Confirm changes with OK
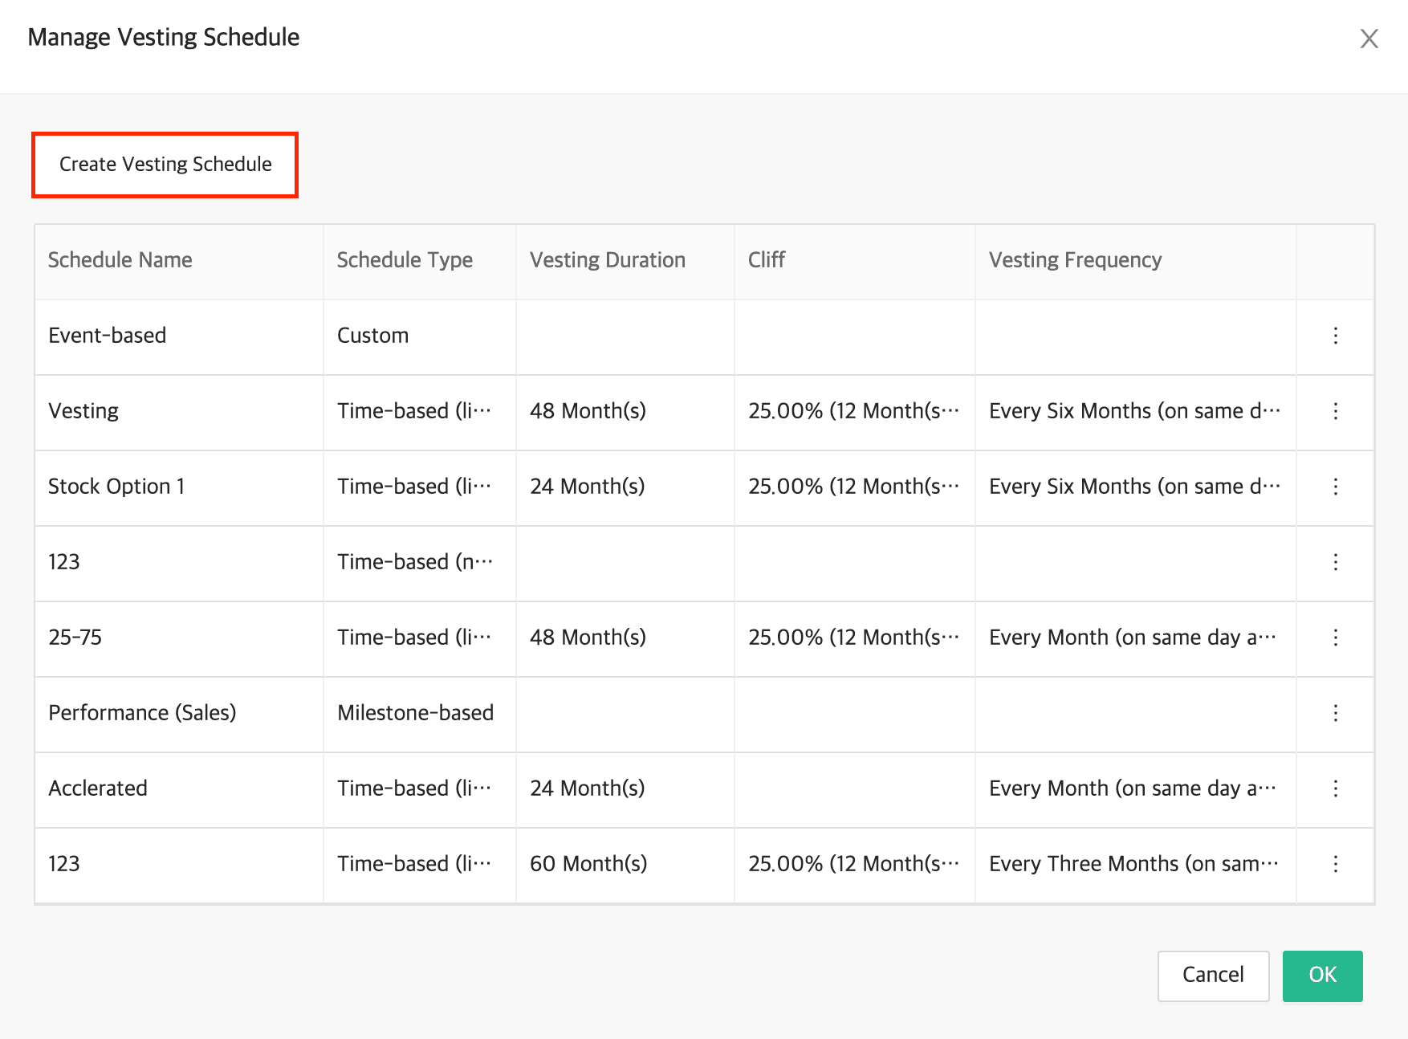1408x1039 pixels. [1322, 976]
